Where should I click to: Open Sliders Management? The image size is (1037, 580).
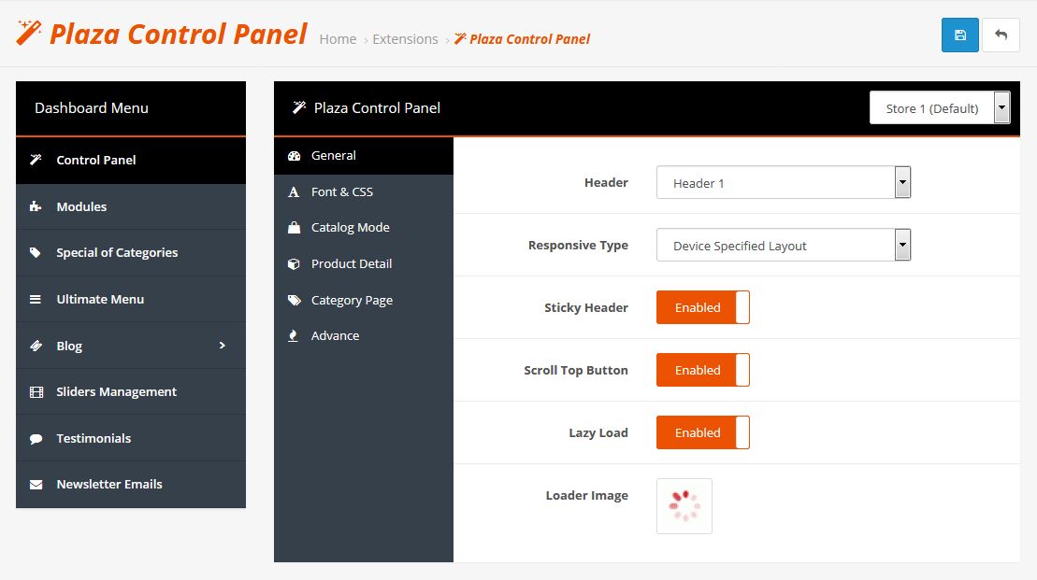[x=131, y=391]
